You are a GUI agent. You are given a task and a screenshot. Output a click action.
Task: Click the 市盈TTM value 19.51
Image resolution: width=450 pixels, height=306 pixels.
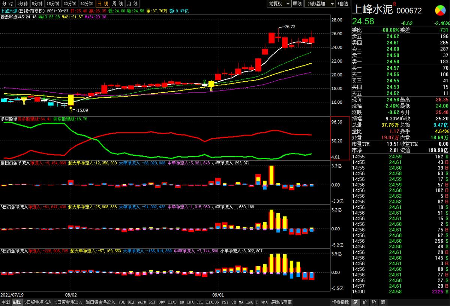pos(393,144)
